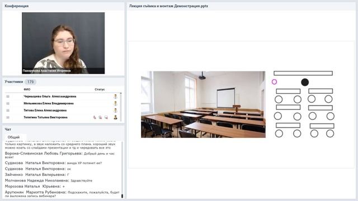The width and height of the screenshot is (358, 201).
Task: Click the square marker left of Телегина Татьяна Викторовна
Action: pyautogui.click(x=8, y=117)
